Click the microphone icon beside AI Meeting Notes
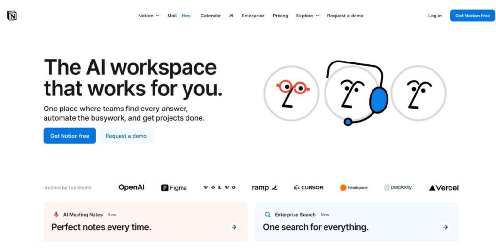Viewport: 496px width, 248px height. click(x=56, y=215)
